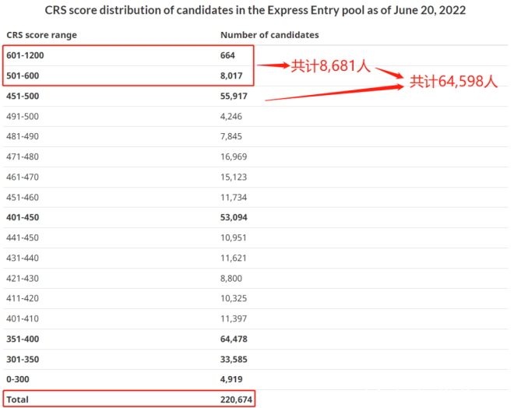Click the CRS score range column header
514x408 pixels.
(x=41, y=35)
